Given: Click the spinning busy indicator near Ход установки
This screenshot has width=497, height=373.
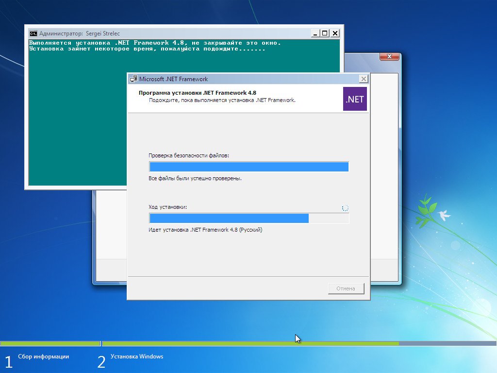Looking at the screenshot, I should click(x=345, y=208).
